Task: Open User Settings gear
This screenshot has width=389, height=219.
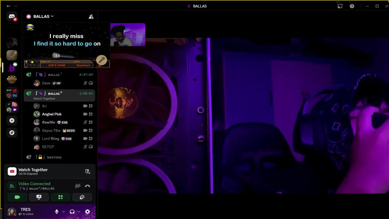Action: point(88,212)
